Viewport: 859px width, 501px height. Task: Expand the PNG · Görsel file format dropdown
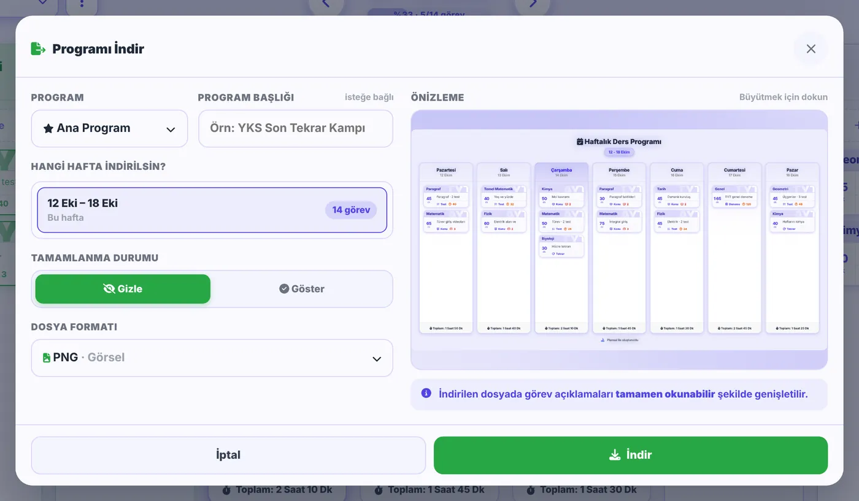212,358
